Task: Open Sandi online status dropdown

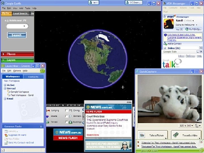Action: coord(193,21)
